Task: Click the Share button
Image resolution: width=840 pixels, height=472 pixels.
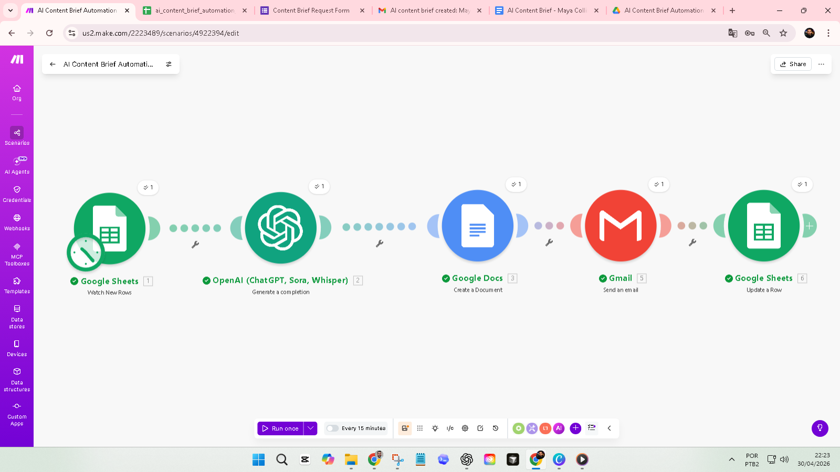Action: click(793, 64)
